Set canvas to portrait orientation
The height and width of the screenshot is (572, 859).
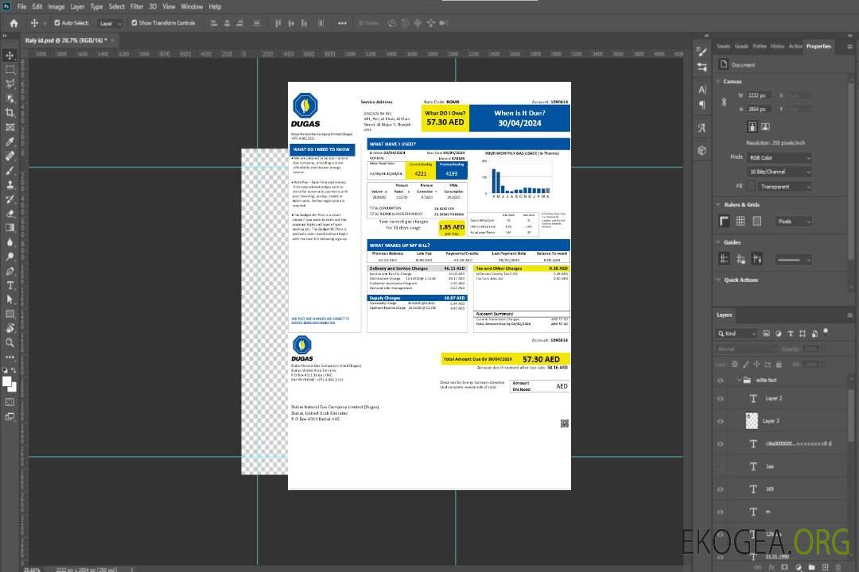click(x=752, y=126)
